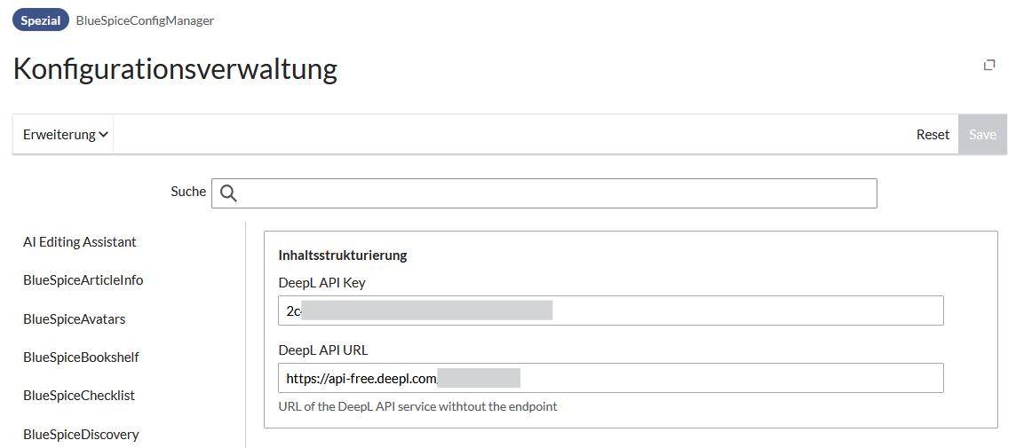Open the BlueSpiceArticleInfo settings
Screen dimensions: 1016x448
[x=83, y=280]
